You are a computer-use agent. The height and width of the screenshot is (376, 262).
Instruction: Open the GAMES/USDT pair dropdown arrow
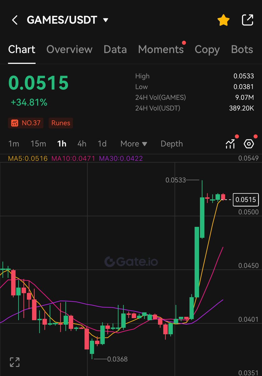pos(106,20)
